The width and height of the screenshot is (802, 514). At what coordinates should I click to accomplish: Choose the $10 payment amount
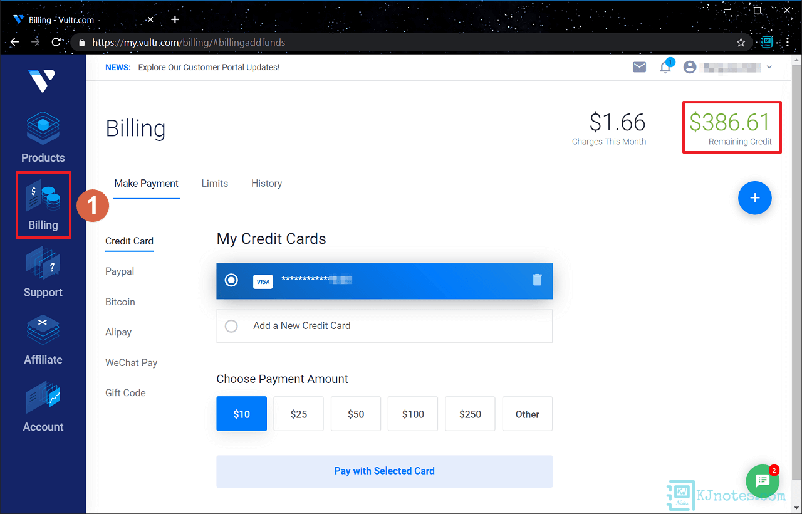pos(242,414)
